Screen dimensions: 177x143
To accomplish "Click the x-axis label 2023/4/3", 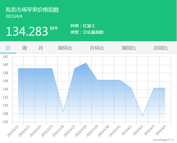I will (149, 130).
